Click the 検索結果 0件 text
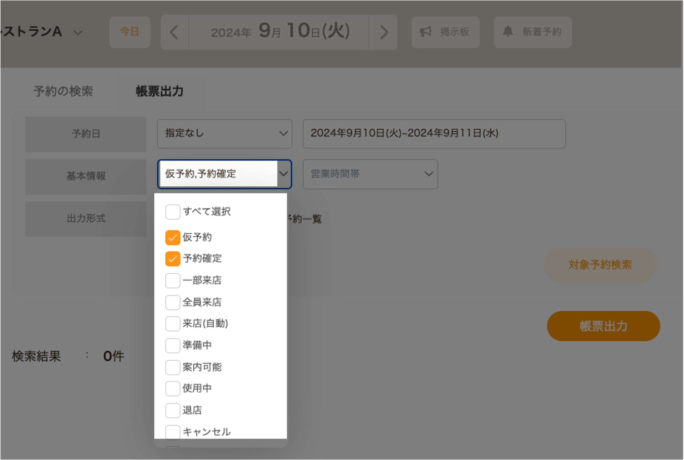The image size is (684, 460). pos(68,357)
